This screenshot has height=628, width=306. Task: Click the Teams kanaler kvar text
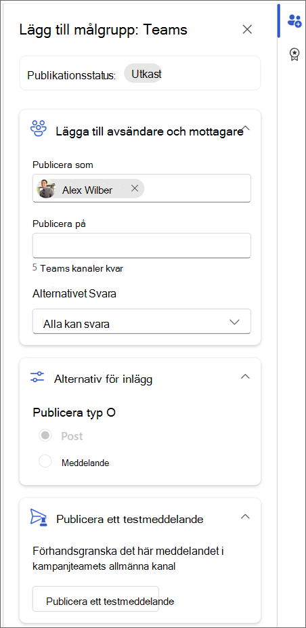pos(82,268)
